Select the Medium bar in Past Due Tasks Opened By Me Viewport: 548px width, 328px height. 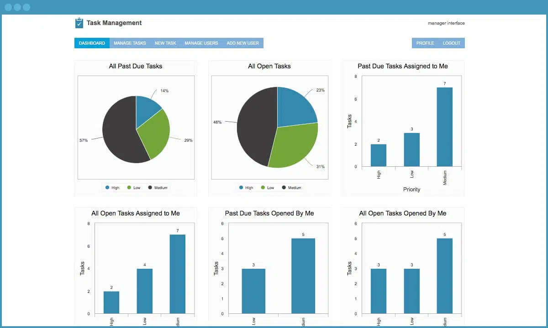pyautogui.click(x=303, y=276)
